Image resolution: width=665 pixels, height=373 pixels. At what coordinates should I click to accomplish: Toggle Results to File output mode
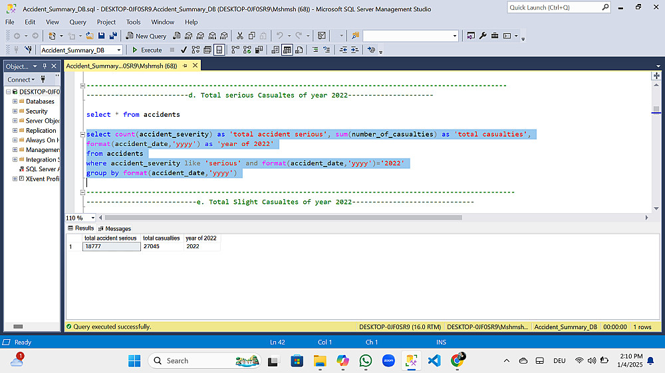click(299, 50)
